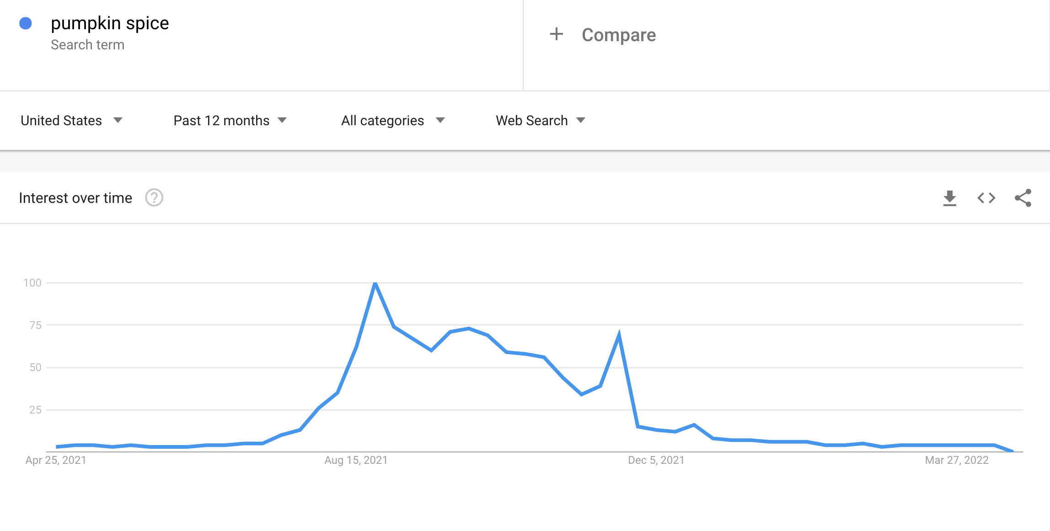This screenshot has height=531, width=1050.
Task: Click the help icon next to Interest over time
Action: (x=155, y=197)
